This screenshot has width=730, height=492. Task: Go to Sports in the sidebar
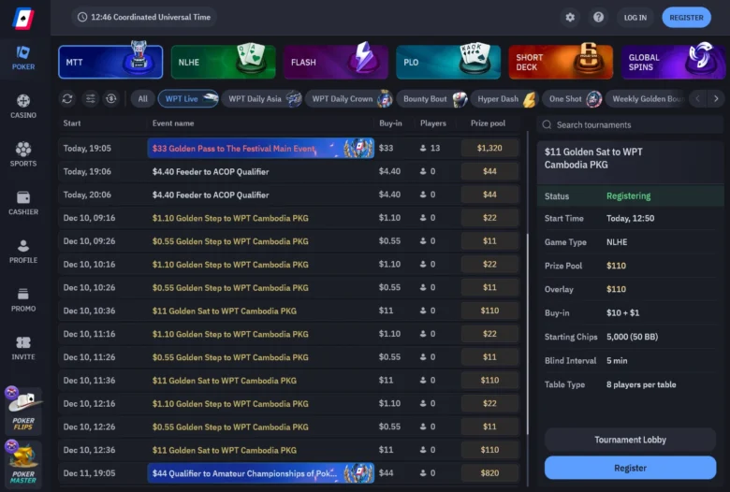(23, 154)
